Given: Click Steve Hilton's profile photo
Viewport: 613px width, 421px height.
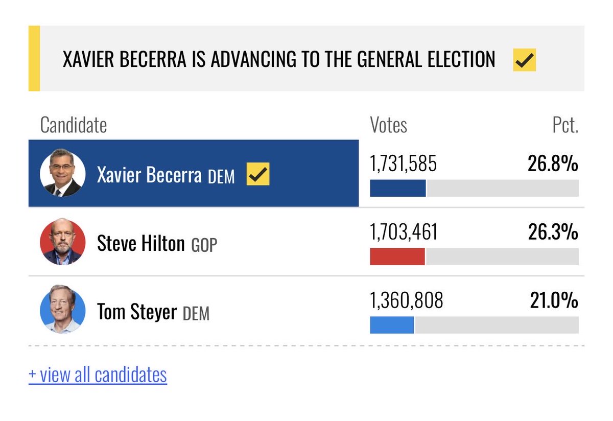Looking at the screenshot, I should pyautogui.click(x=63, y=242).
